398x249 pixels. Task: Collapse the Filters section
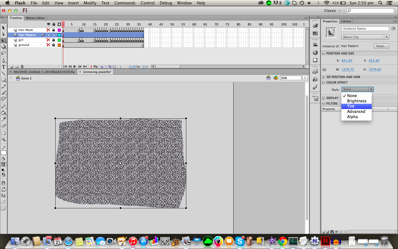324,104
